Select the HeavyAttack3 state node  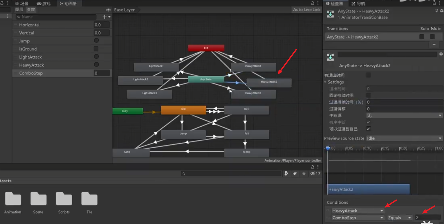coord(253,94)
